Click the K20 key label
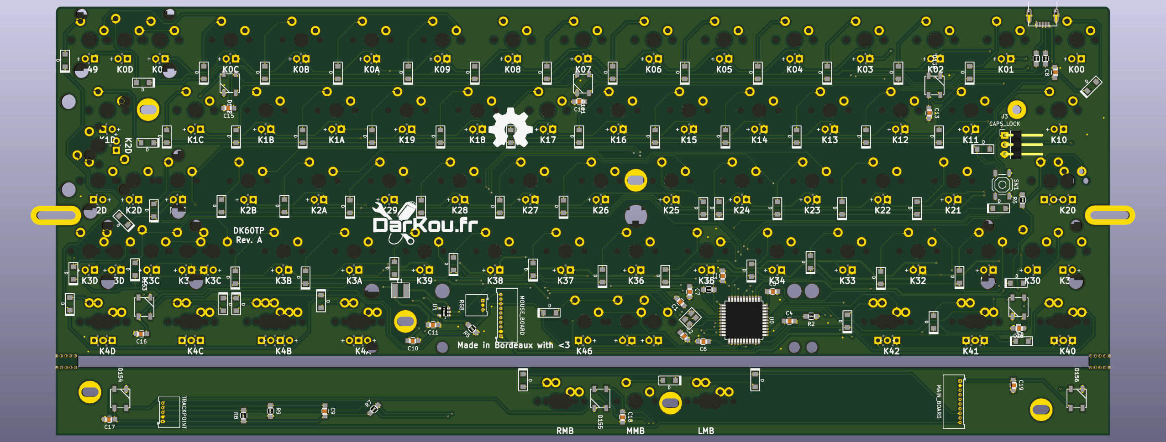The height and width of the screenshot is (442, 1166). tap(1067, 210)
